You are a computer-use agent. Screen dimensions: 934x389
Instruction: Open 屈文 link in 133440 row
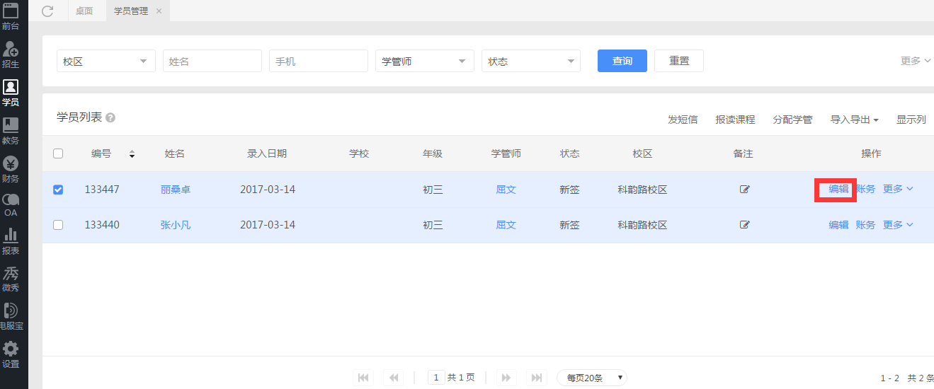click(506, 224)
